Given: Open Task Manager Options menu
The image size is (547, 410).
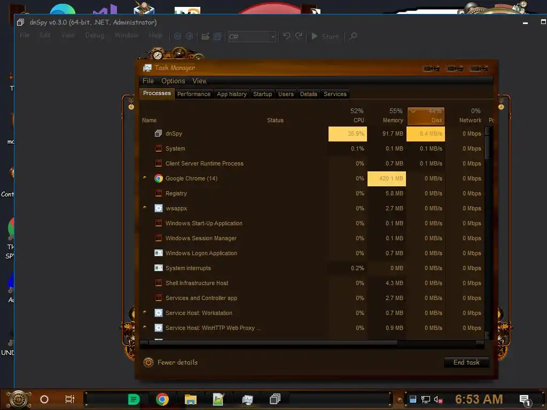Looking at the screenshot, I should [x=173, y=81].
